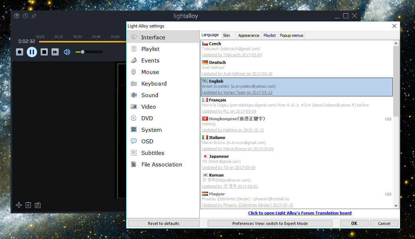Screen dimensions: 415x239
Task: Click the remove item icon in the playlist bar
Action: [x=28, y=205]
